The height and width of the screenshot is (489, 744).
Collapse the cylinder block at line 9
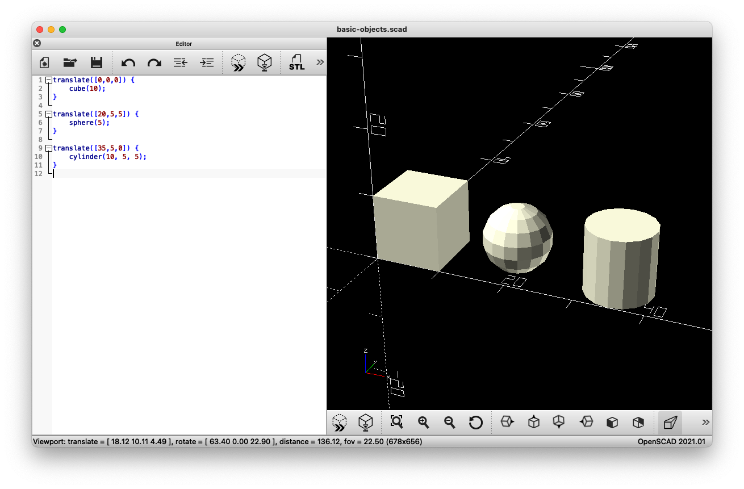coord(48,148)
